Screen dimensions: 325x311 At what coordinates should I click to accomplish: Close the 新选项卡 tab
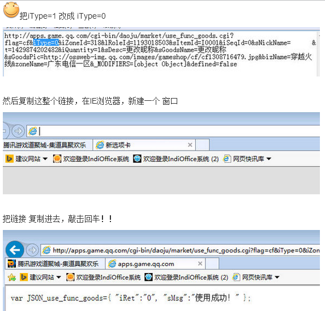pyautogui.click(x=190, y=144)
